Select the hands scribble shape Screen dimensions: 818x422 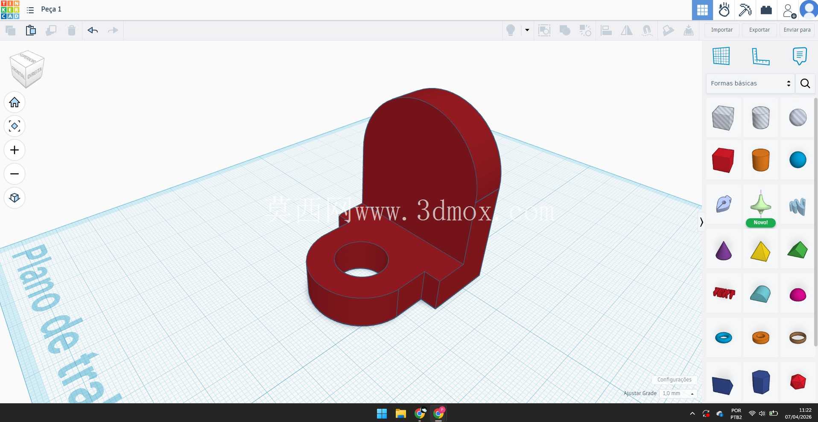[x=798, y=206]
